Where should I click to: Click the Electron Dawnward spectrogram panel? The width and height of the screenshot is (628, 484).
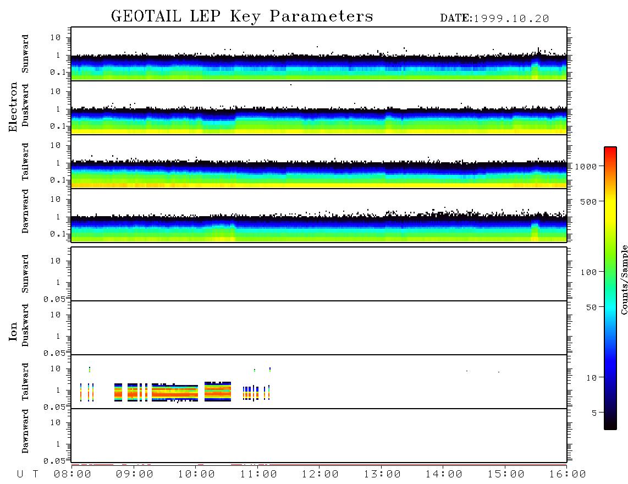point(319,215)
